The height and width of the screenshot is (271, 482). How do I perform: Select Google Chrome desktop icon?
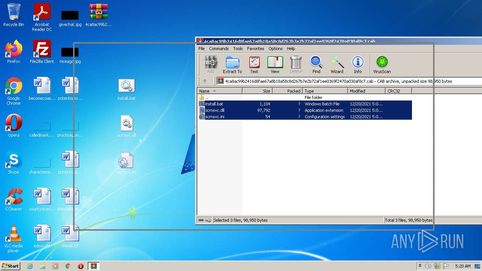[x=14, y=91]
